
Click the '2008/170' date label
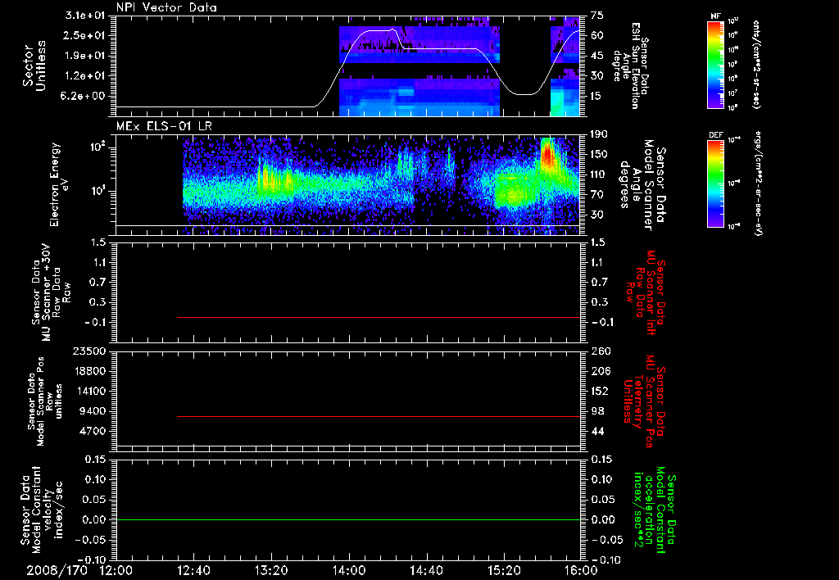point(57,570)
